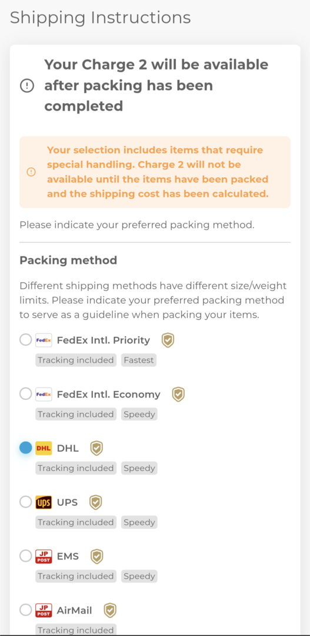Choose the UPS radio button
The image size is (310, 636).
tap(25, 502)
